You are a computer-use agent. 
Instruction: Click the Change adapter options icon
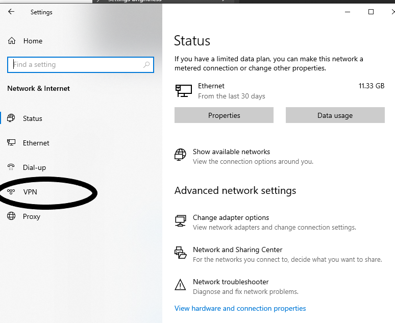click(x=180, y=220)
